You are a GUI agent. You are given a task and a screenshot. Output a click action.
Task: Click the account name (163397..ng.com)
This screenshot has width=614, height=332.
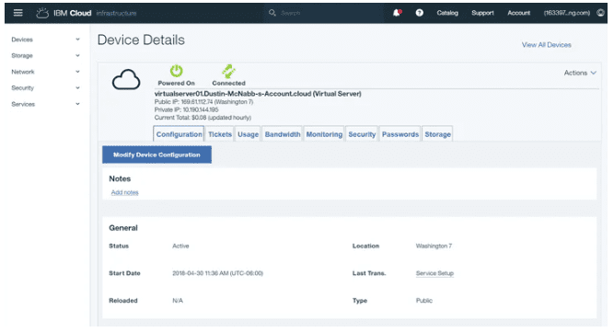pos(567,13)
